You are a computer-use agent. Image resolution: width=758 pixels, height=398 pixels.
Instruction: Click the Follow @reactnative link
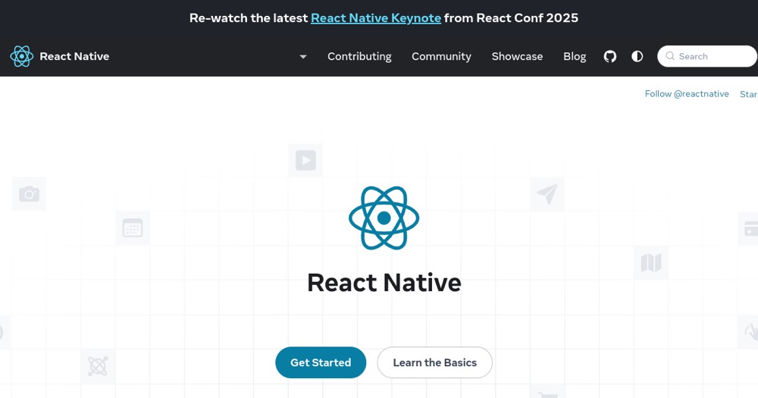point(687,94)
